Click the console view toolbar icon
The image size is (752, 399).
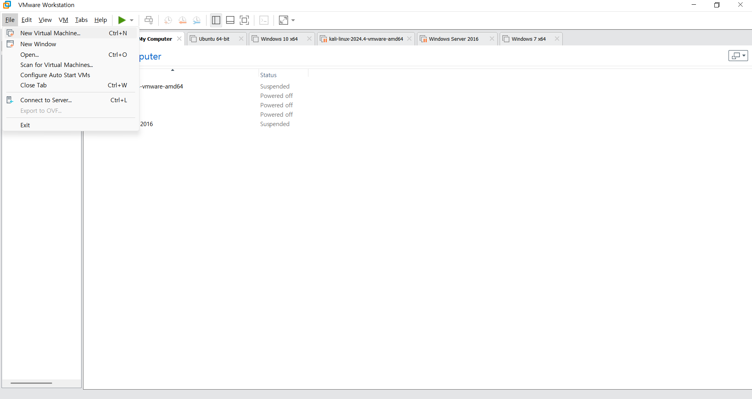click(264, 20)
